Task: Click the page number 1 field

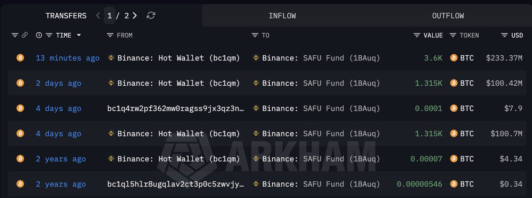Action: pyautogui.click(x=110, y=16)
